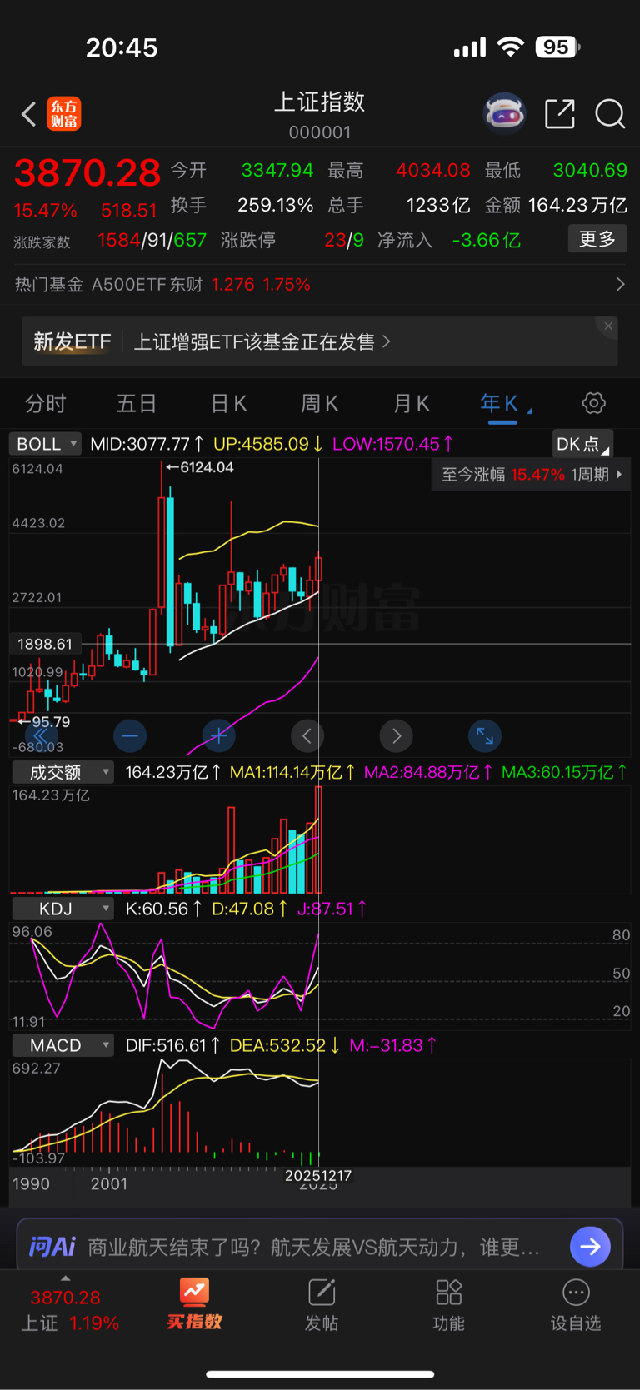Open the 发帖 post icon

pos(322,1293)
